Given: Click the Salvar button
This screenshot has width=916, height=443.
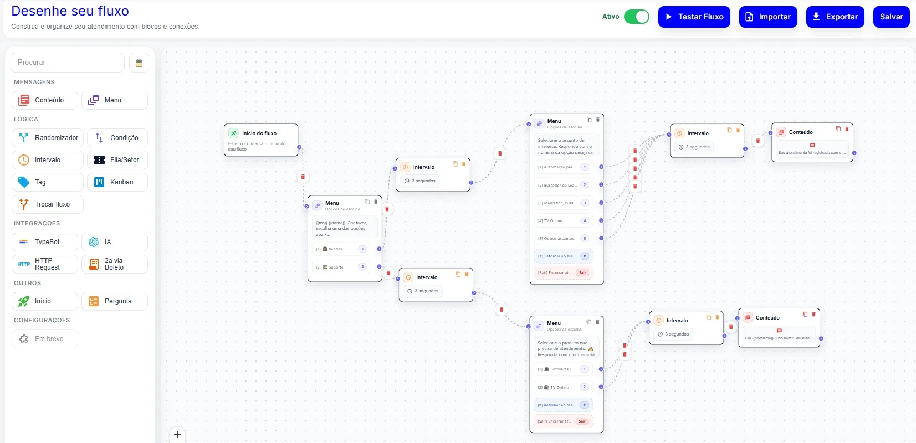Looking at the screenshot, I should point(892,17).
